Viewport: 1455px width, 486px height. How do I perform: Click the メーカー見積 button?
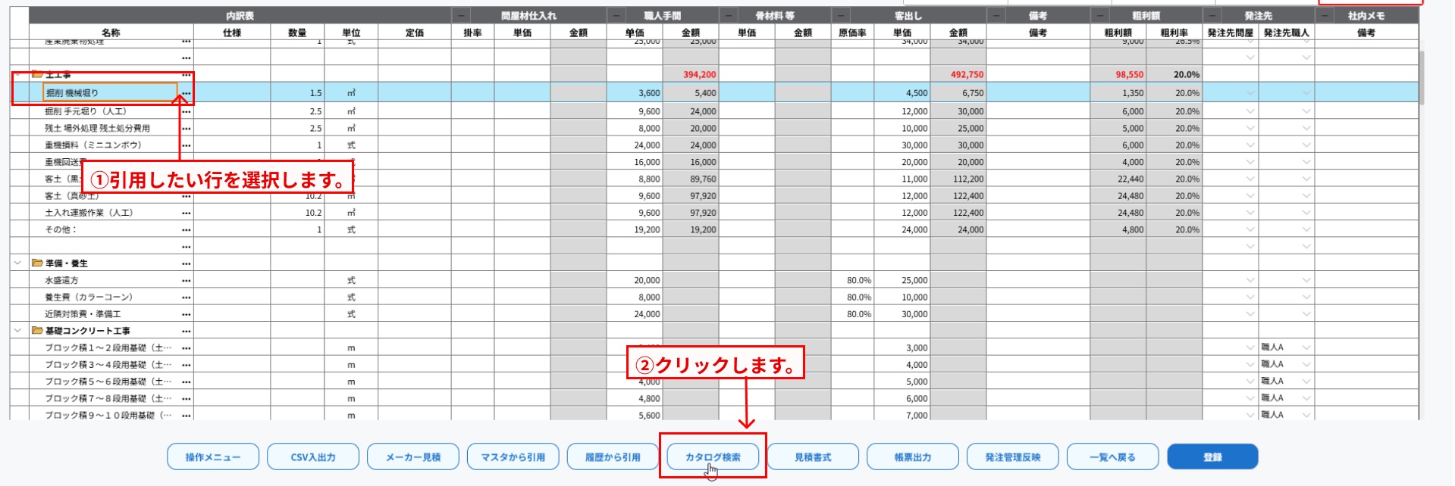point(413,457)
